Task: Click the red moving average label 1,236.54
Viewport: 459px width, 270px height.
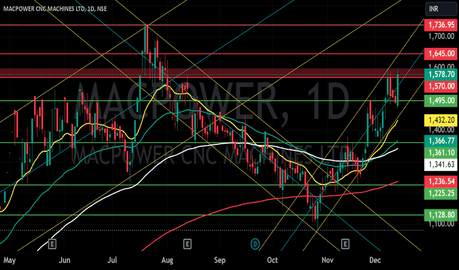Action: [x=441, y=182]
